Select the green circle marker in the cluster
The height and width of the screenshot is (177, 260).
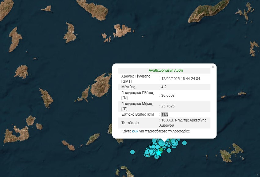click(161, 150)
